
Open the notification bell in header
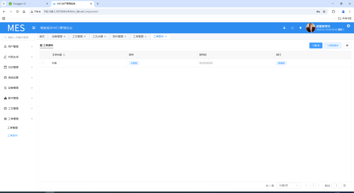[x=300, y=28]
